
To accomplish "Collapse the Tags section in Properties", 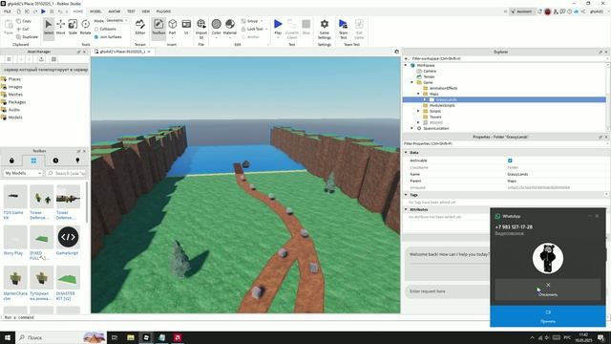I will pyautogui.click(x=406, y=195).
